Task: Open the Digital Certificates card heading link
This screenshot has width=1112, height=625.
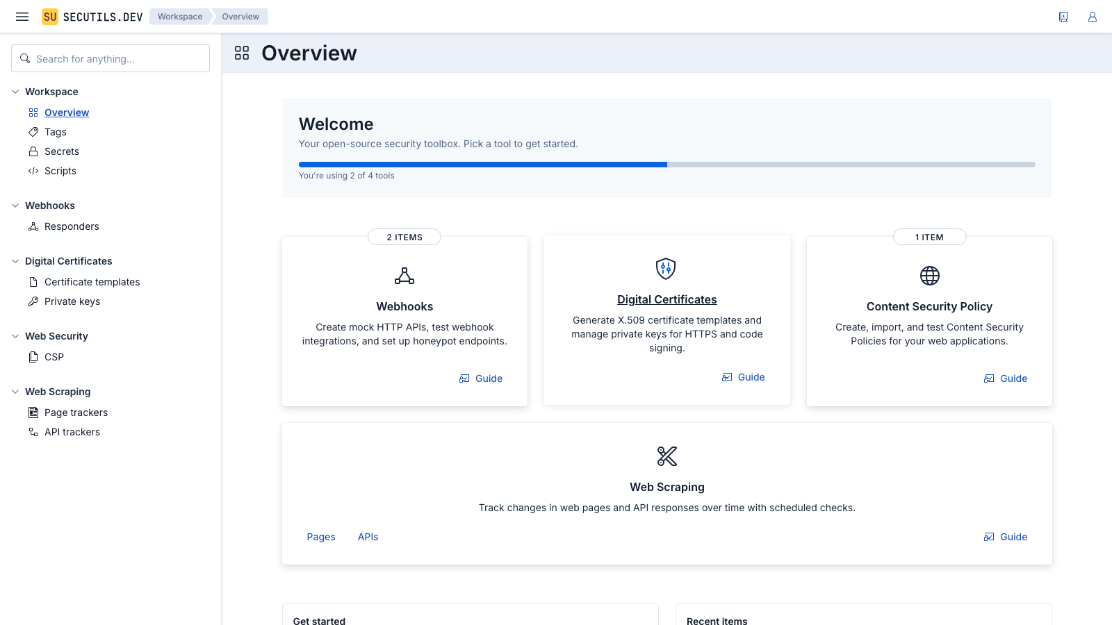Action: point(667,299)
